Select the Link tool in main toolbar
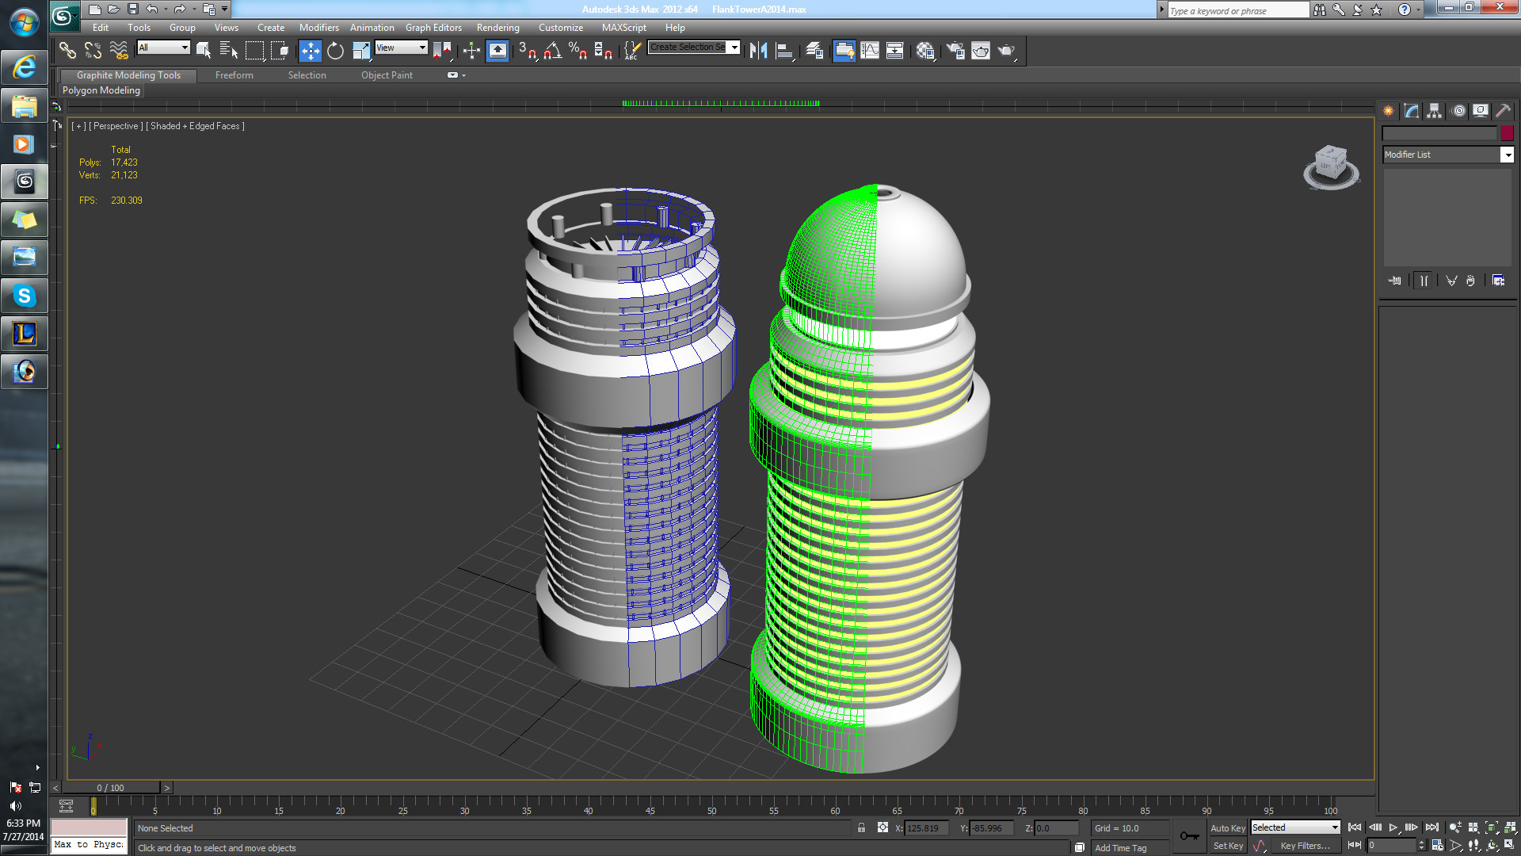The image size is (1521, 856). coord(67,51)
